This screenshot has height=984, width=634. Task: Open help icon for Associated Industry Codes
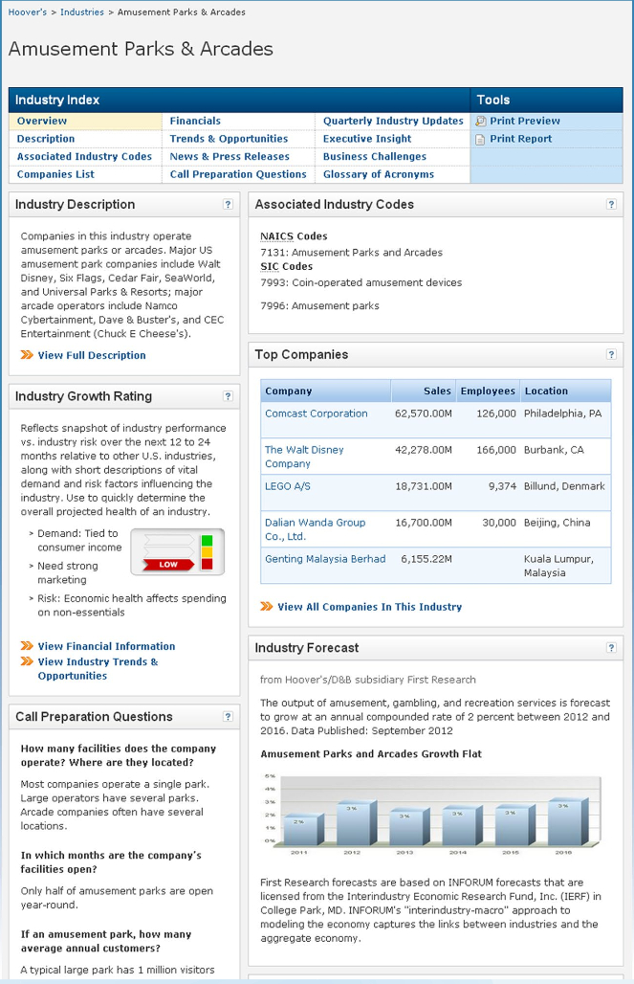point(611,205)
